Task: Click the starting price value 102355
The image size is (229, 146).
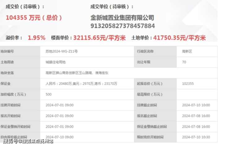Action: click(x=188, y=84)
